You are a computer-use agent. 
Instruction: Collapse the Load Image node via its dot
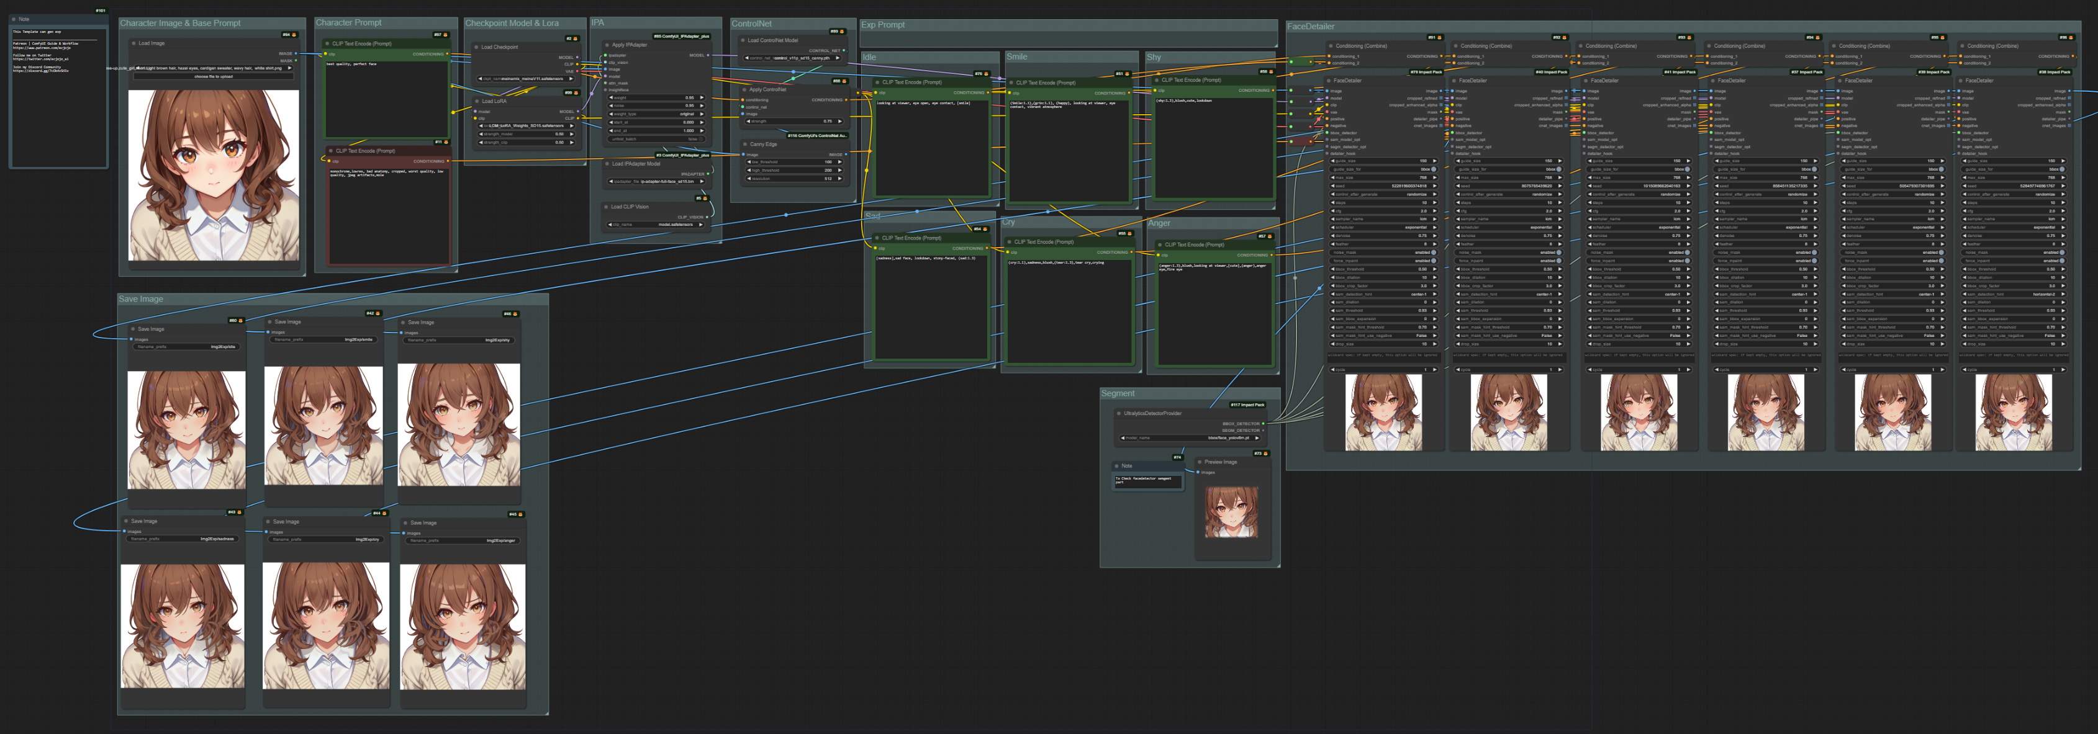133,43
